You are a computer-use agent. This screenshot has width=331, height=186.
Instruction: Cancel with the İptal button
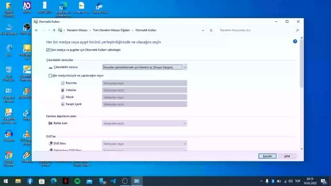(x=287, y=156)
